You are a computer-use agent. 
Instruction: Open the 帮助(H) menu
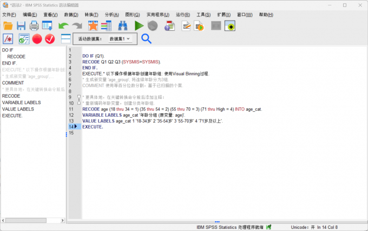point(266,15)
